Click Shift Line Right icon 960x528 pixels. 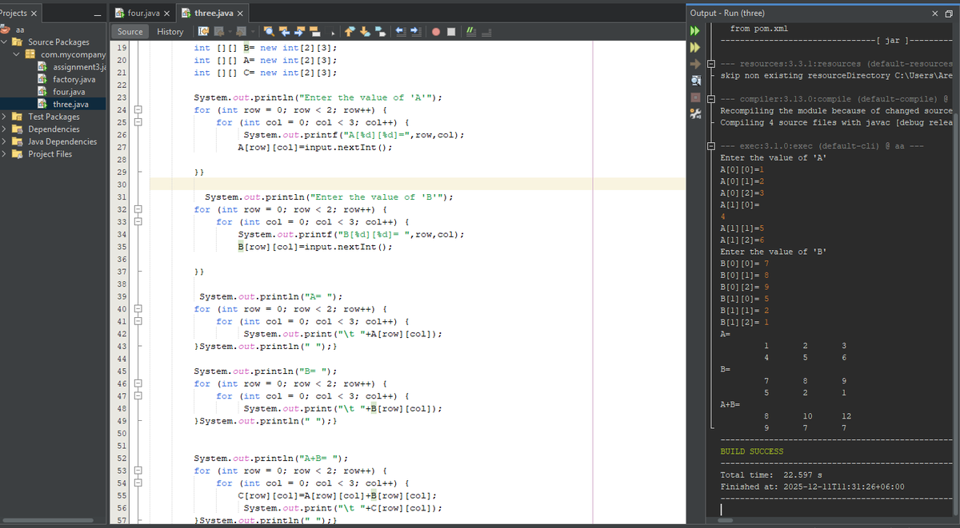[417, 32]
